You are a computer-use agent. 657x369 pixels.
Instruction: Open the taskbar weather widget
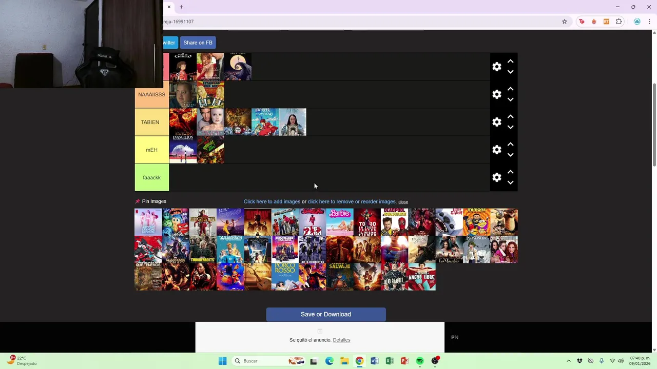point(22,360)
